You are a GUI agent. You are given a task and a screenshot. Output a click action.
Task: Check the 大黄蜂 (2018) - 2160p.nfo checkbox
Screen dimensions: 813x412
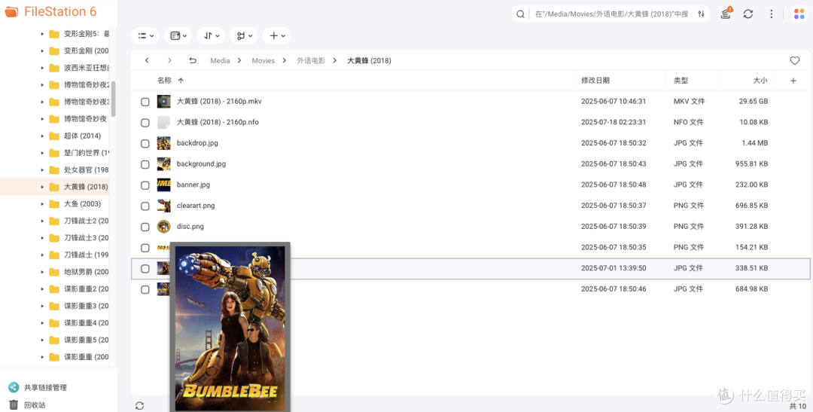tap(145, 123)
